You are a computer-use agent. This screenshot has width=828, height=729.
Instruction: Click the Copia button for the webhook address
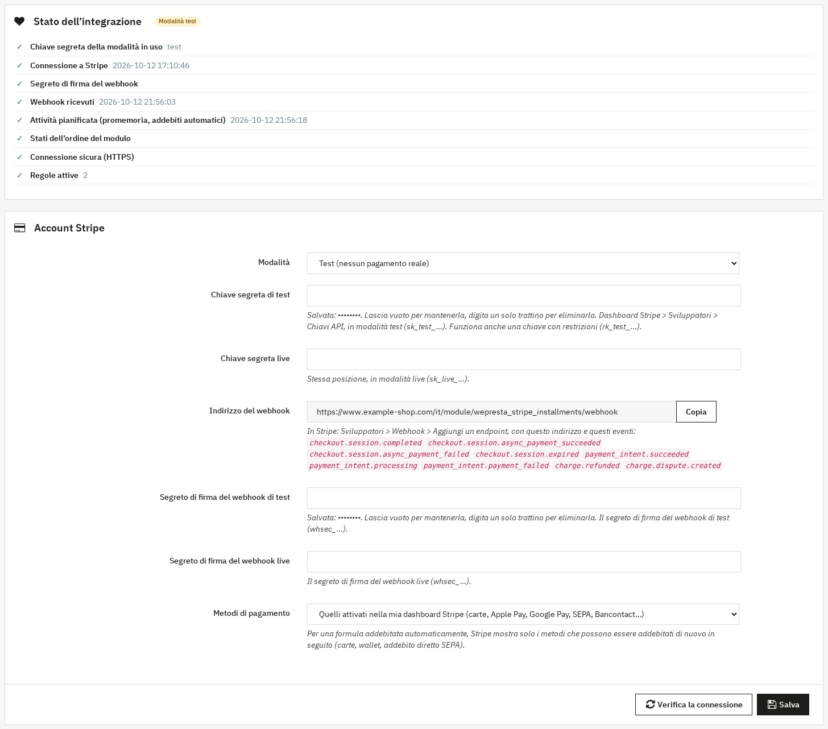click(696, 412)
